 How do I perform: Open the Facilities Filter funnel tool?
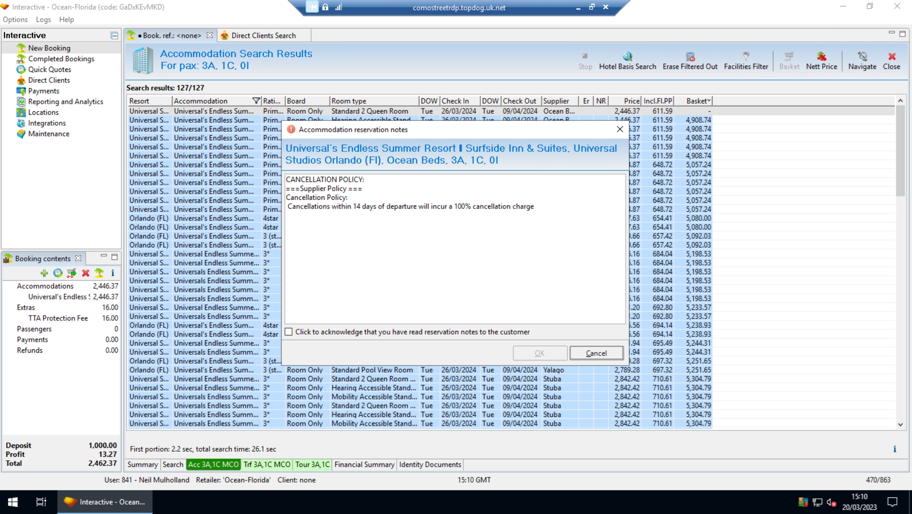[x=746, y=61]
